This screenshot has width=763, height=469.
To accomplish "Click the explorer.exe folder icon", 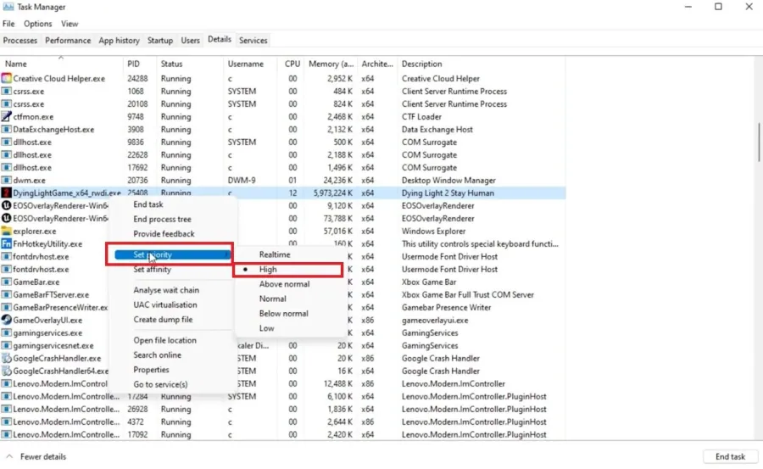I will (6, 231).
